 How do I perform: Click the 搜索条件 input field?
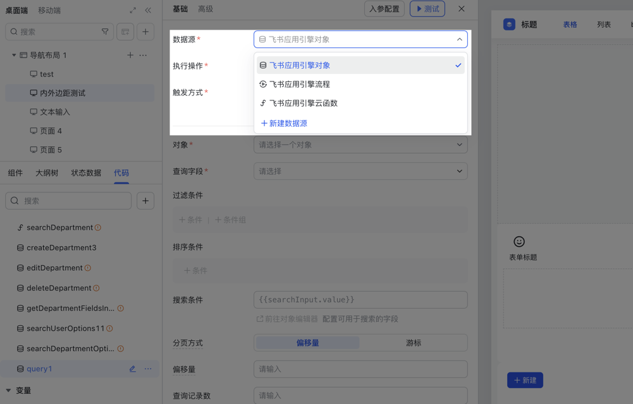coord(360,300)
